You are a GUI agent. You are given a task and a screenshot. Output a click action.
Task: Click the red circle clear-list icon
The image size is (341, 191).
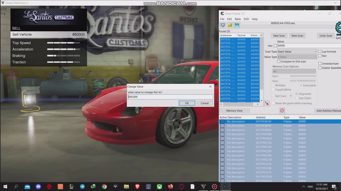282,110
